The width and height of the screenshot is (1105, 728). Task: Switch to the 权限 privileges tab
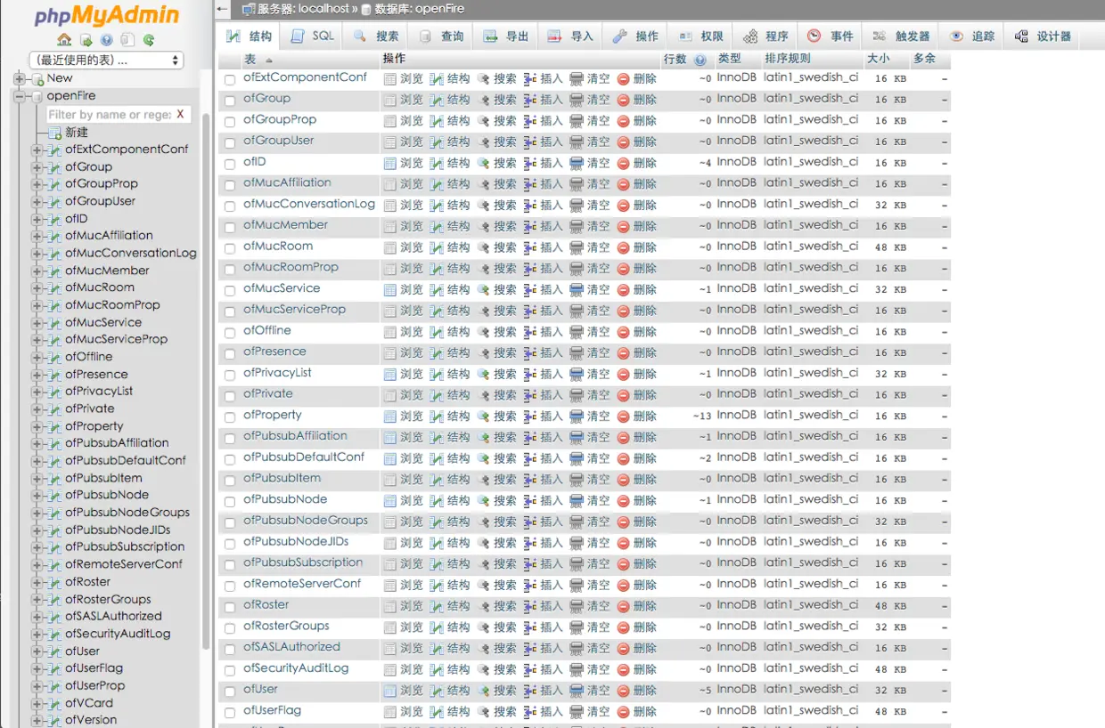tap(700, 36)
